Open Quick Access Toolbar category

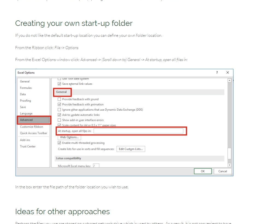pos(34,133)
